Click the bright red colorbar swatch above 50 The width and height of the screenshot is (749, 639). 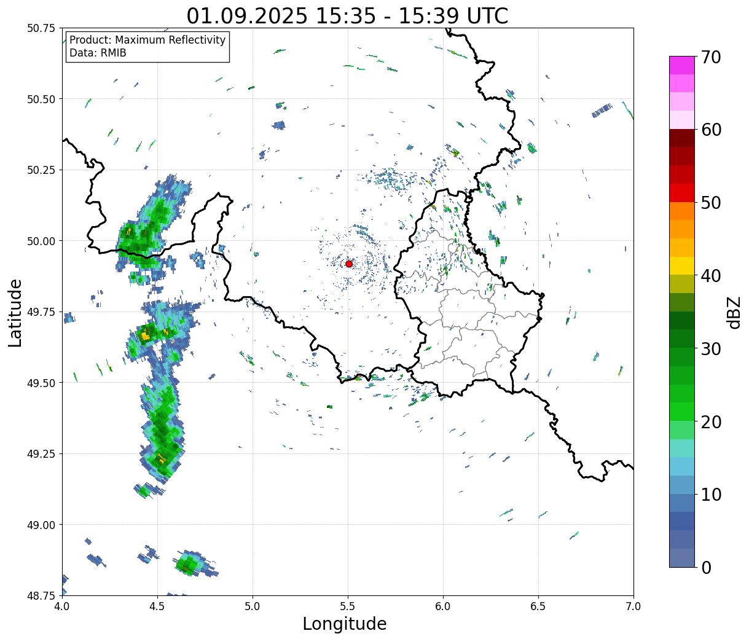pyautogui.click(x=682, y=193)
